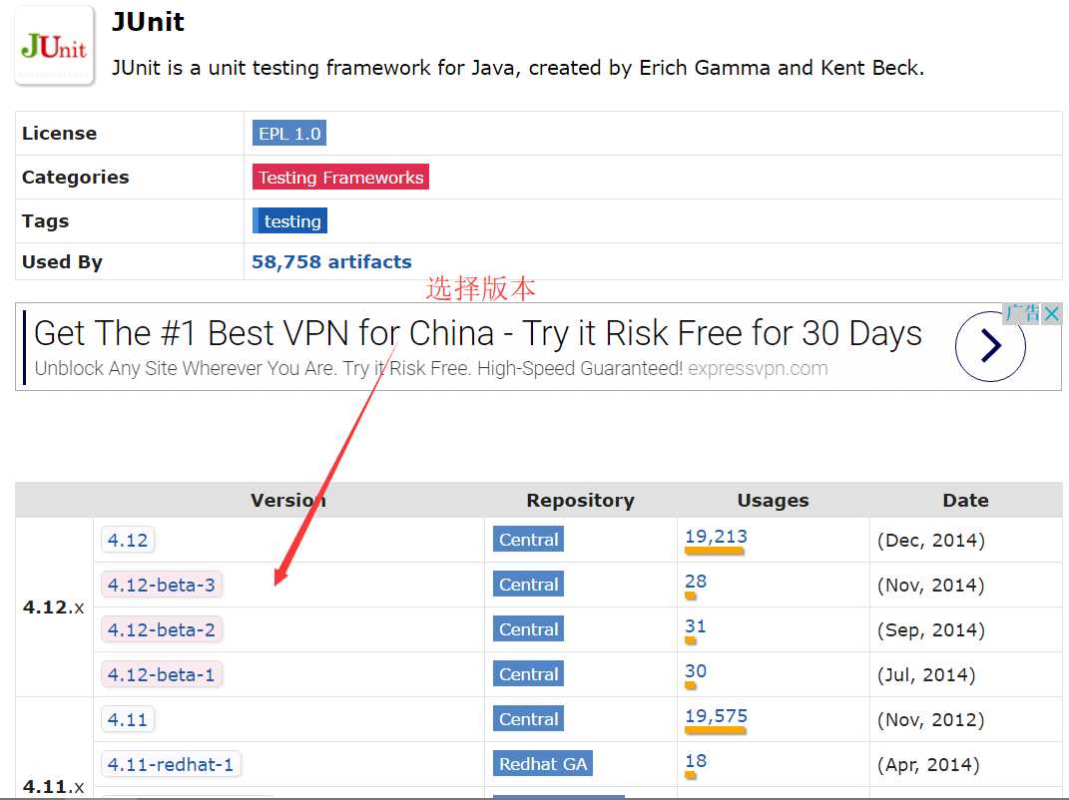Choose version 4.12-beta-1
This screenshot has height=800, width=1069.
coord(162,674)
